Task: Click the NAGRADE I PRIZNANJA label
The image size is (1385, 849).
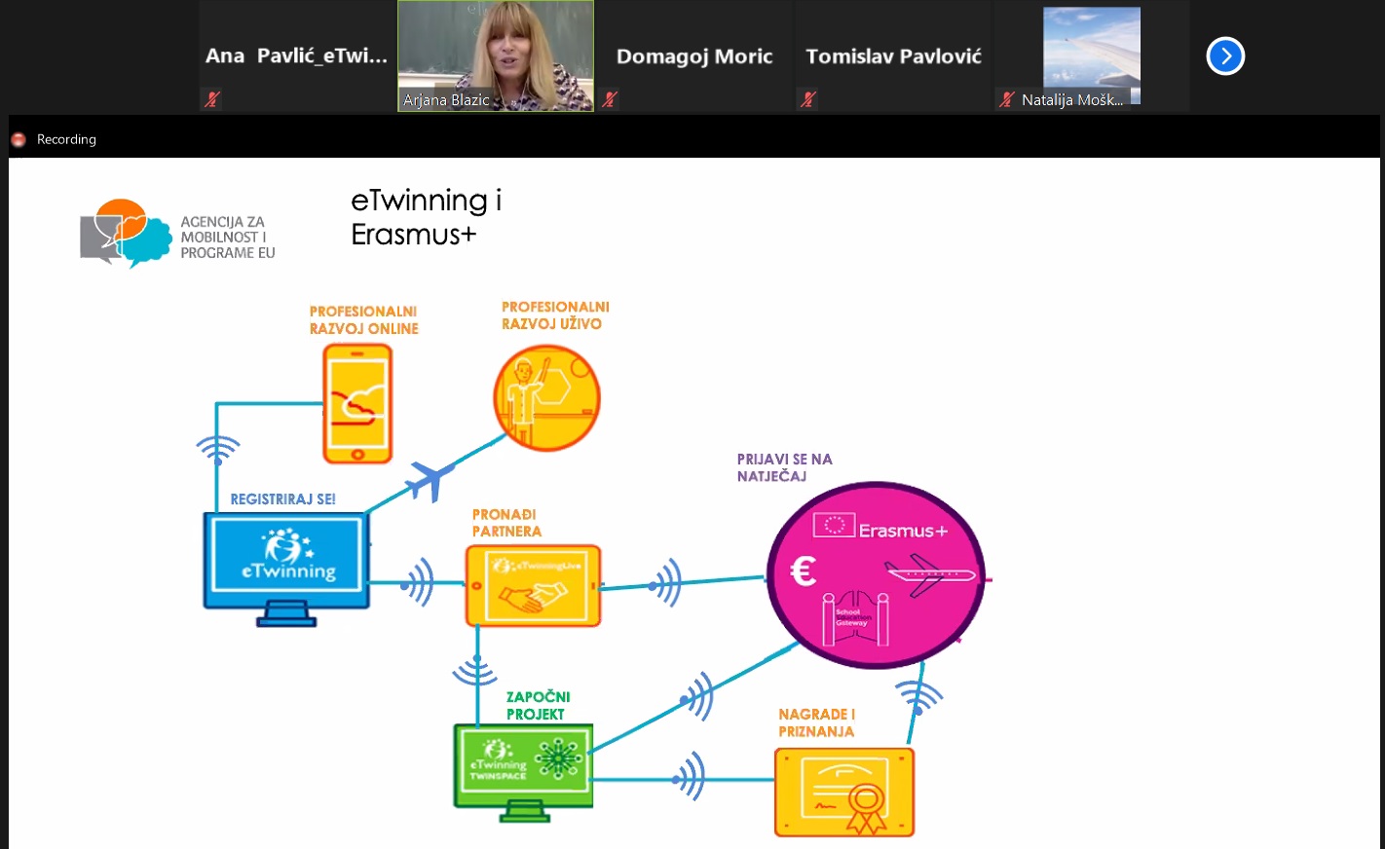Action: [816, 722]
